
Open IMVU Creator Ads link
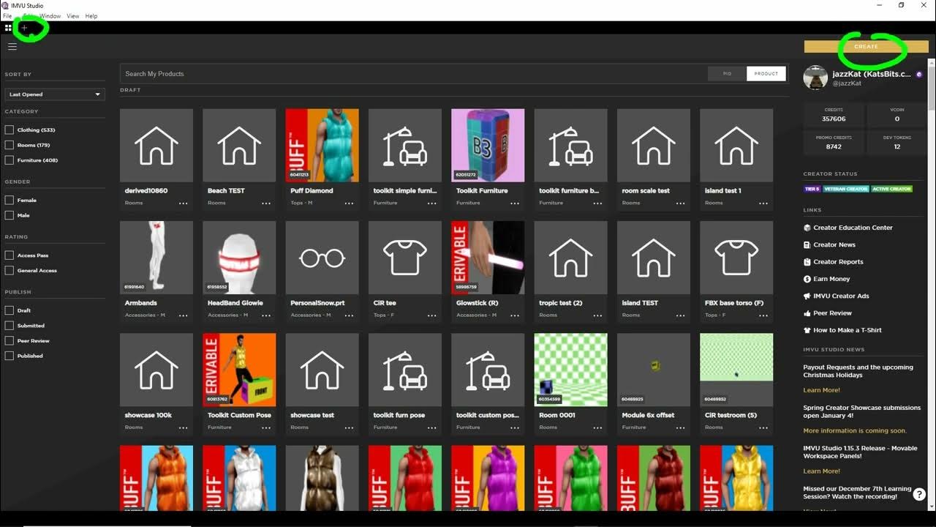coord(841,296)
